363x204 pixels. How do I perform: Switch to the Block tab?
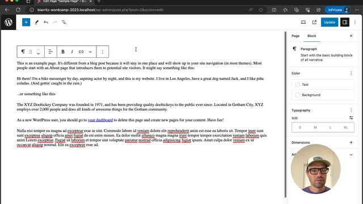(311, 36)
